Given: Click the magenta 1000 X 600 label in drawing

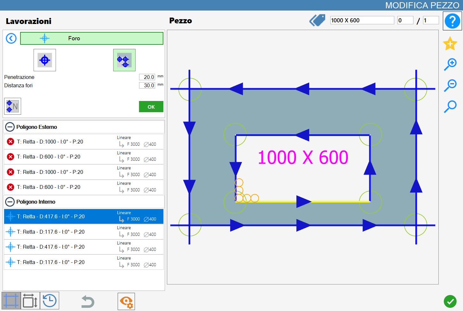Looking at the screenshot, I should [303, 157].
